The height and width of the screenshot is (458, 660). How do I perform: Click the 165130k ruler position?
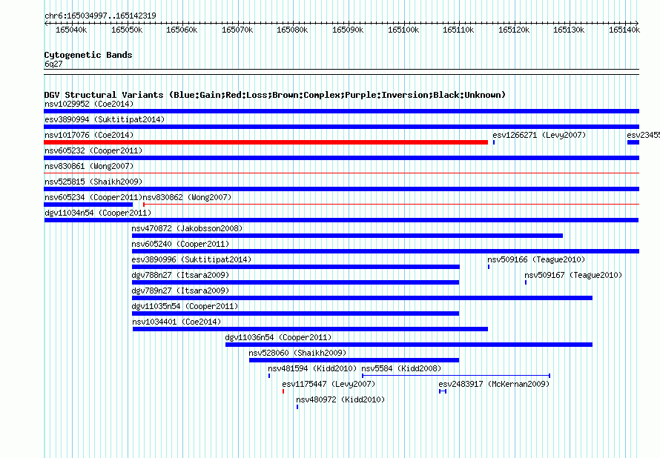[x=569, y=30]
